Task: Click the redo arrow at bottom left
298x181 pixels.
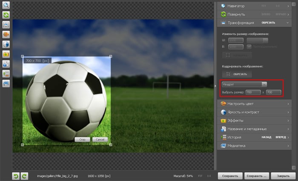Action: [x=24, y=175]
